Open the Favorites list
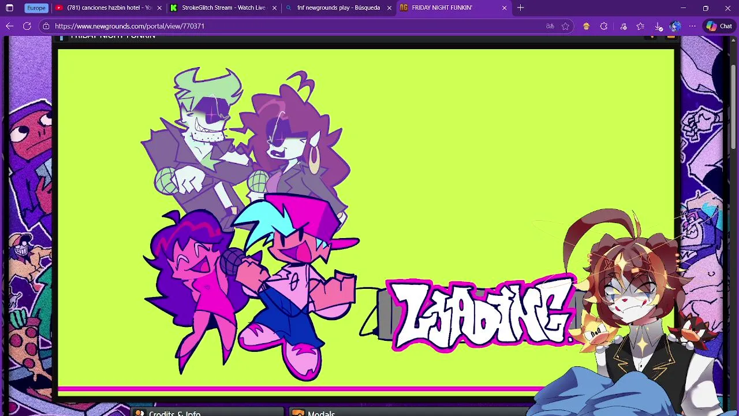 tap(640, 26)
